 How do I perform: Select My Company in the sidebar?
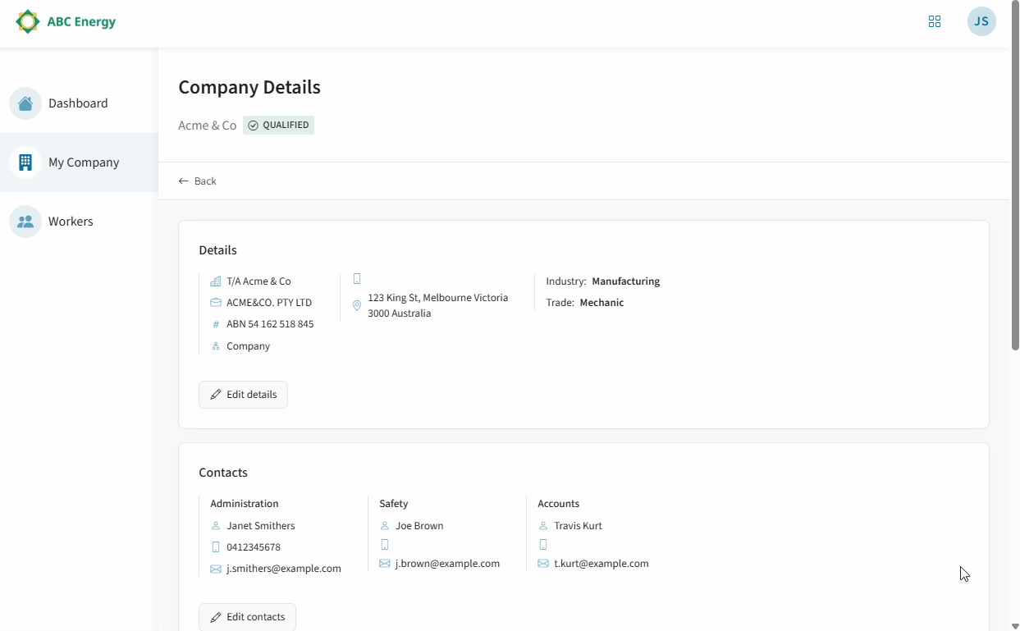[x=79, y=162]
